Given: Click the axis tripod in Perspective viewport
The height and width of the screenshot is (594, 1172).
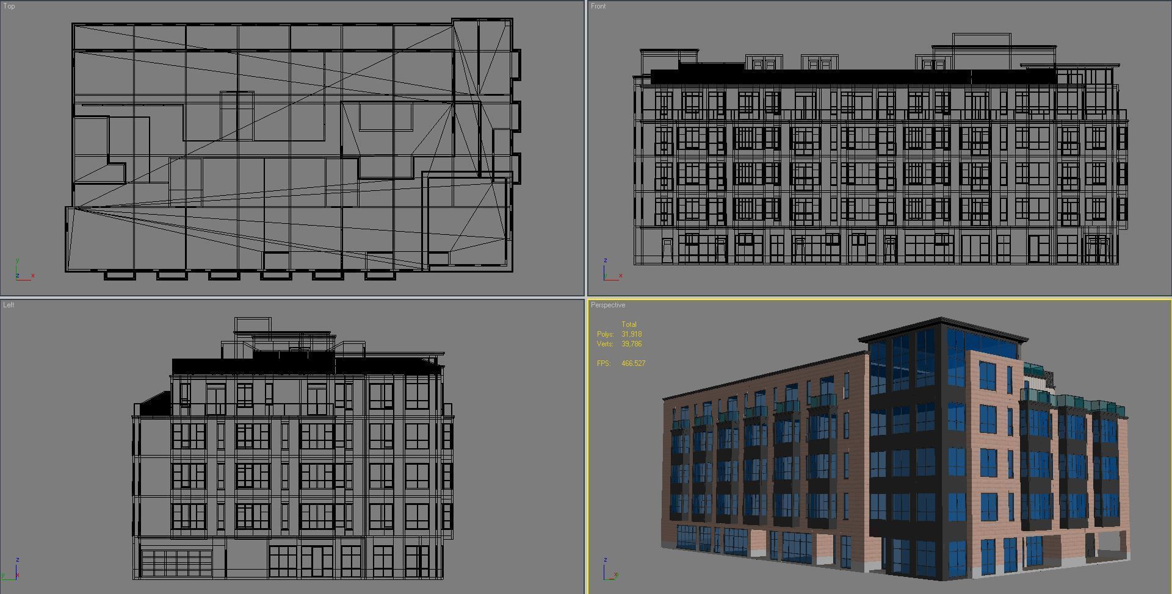Looking at the screenshot, I should click(x=610, y=568).
